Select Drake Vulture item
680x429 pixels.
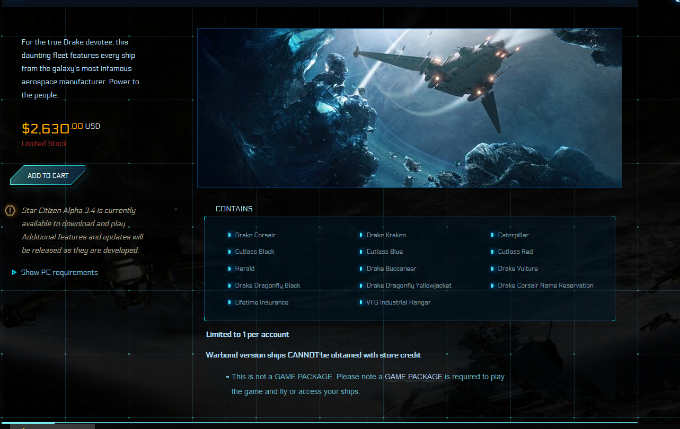tap(518, 269)
